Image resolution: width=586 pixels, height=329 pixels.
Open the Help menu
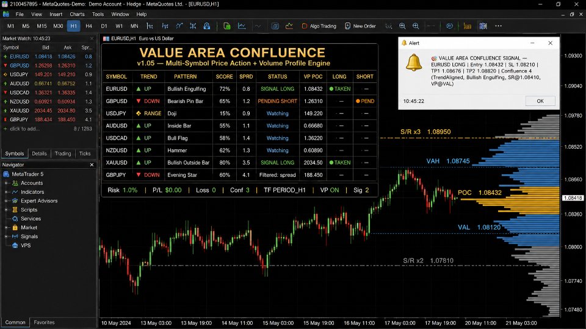point(141,14)
